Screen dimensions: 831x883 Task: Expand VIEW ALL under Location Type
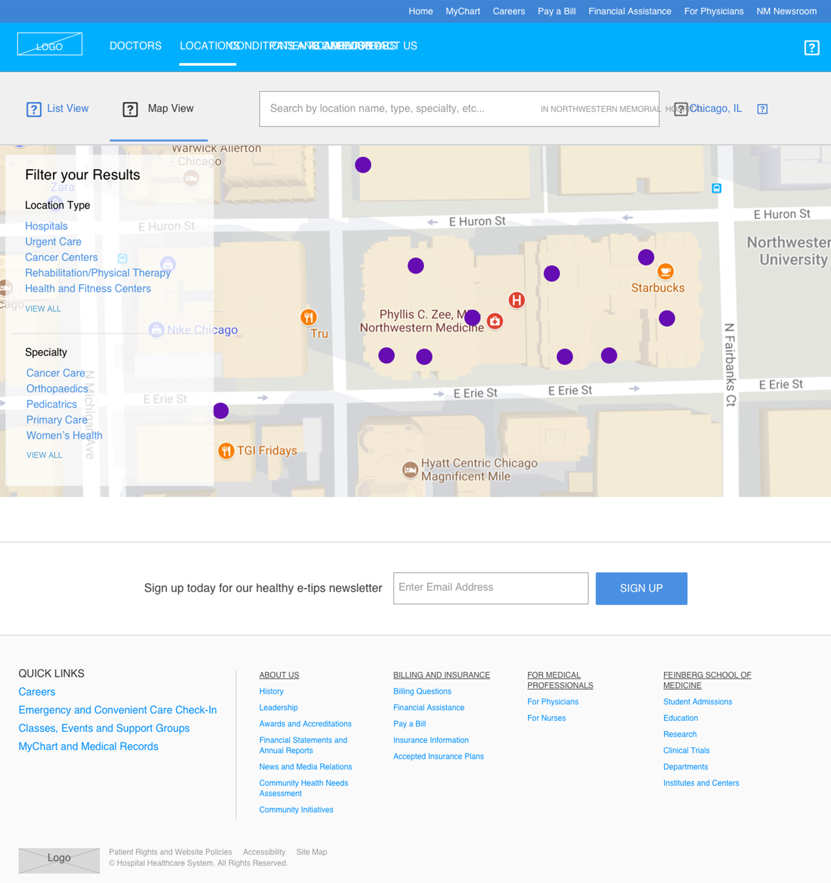pos(43,309)
